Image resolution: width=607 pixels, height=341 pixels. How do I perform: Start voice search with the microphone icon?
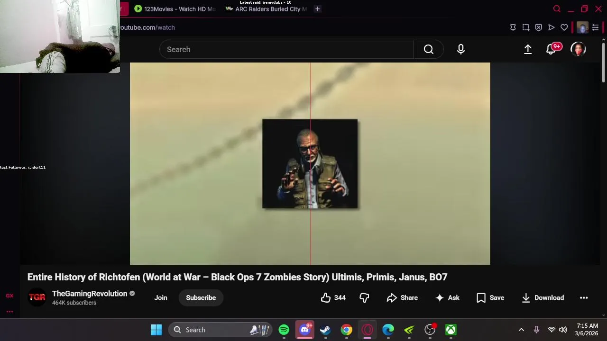tap(461, 49)
